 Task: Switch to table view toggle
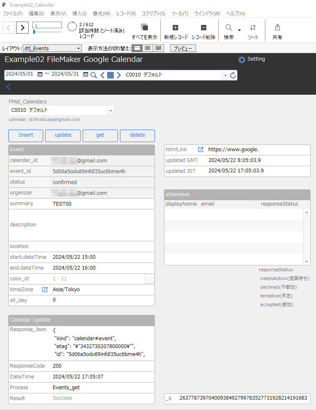(x=158, y=48)
